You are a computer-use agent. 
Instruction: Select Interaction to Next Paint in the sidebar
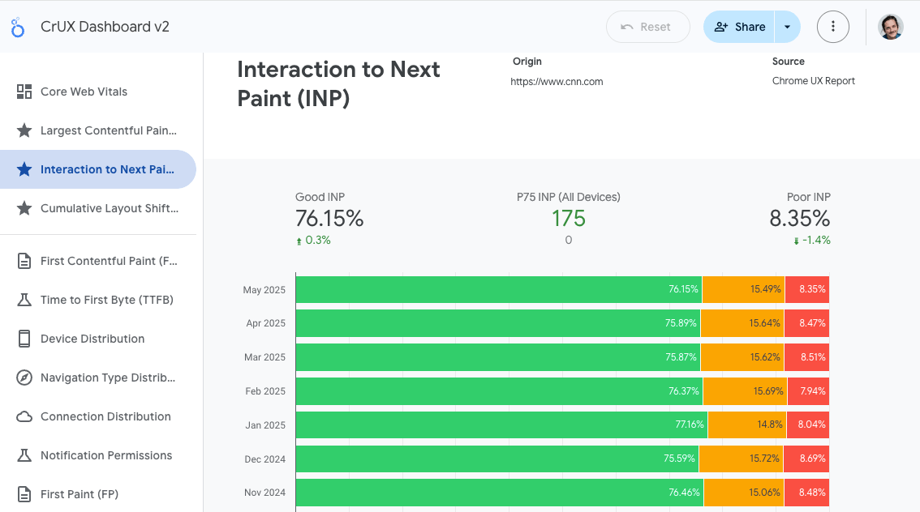pos(97,169)
